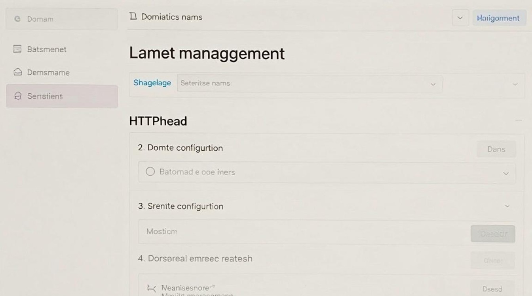The image size is (532, 296).
Task: Expand the chevron next to Harigorment
Action: [460, 18]
